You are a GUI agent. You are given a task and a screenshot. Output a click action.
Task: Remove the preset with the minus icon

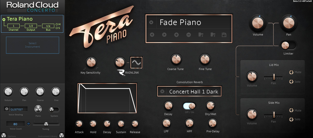(189, 34)
